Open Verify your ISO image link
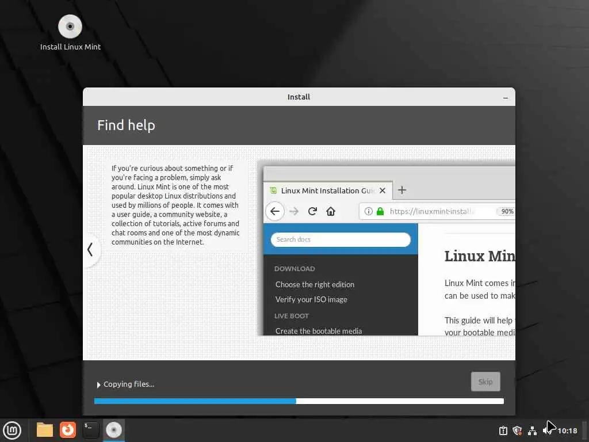Viewport: 589px width, 442px height. [311, 299]
